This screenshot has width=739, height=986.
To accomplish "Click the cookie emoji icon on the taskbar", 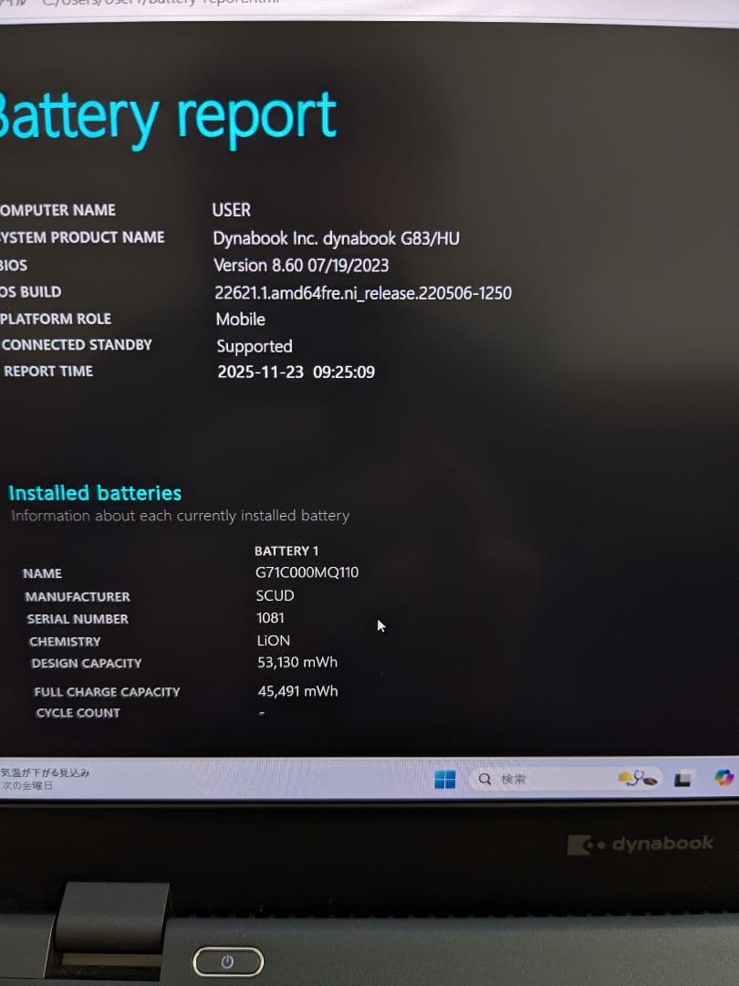I will click(x=650, y=781).
